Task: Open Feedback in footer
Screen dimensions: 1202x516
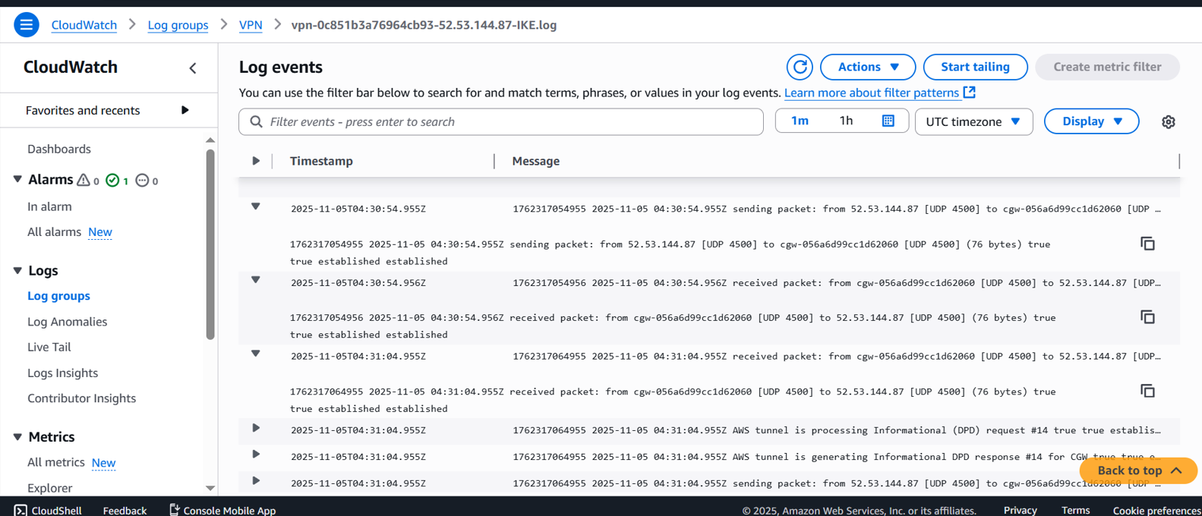Action: coord(125,511)
